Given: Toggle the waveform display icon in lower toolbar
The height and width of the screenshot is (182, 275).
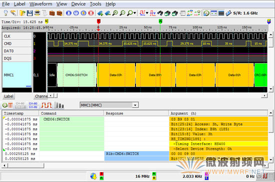Looking at the screenshot, I should click(x=46, y=105).
